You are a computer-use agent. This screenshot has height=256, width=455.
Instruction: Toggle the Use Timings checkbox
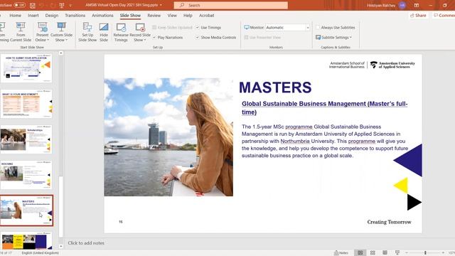tap(198, 27)
